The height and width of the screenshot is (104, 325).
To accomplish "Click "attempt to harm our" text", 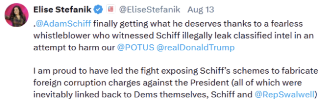I will pos(74,48).
